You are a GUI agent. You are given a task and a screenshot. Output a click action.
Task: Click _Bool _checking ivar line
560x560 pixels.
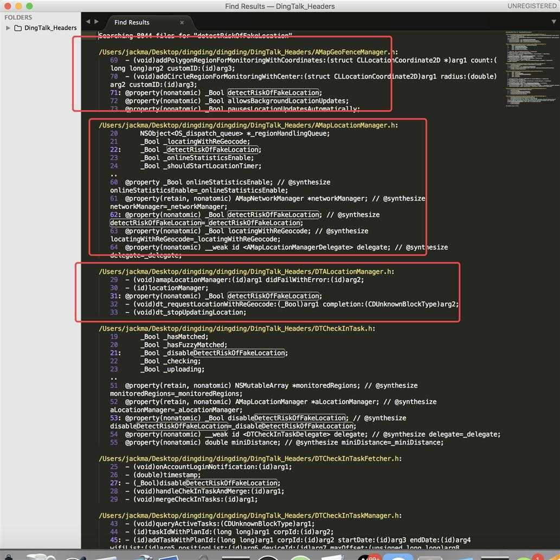[x=156, y=361]
